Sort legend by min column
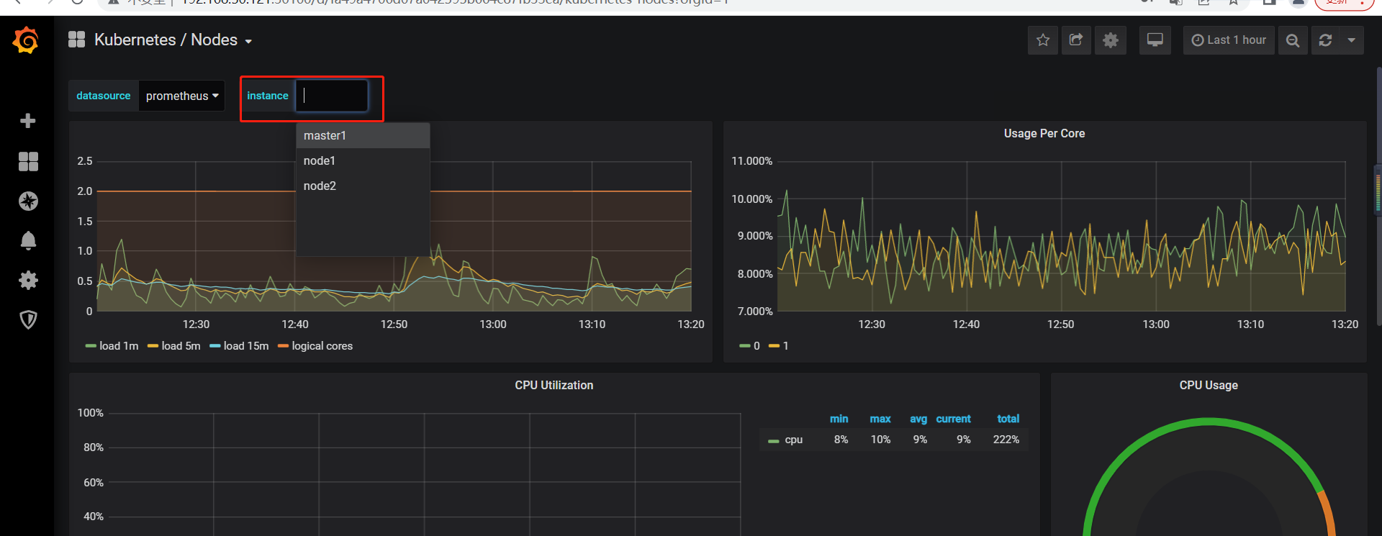The image size is (1382, 536). point(839,419)
